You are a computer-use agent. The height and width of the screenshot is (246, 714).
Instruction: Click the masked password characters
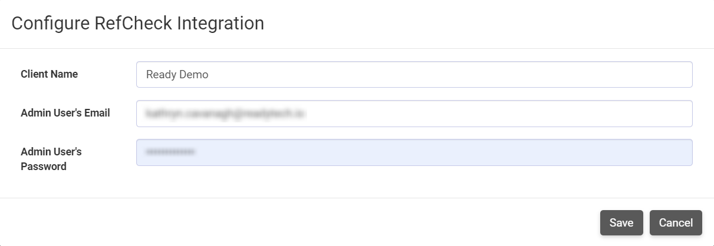(171, 152)
